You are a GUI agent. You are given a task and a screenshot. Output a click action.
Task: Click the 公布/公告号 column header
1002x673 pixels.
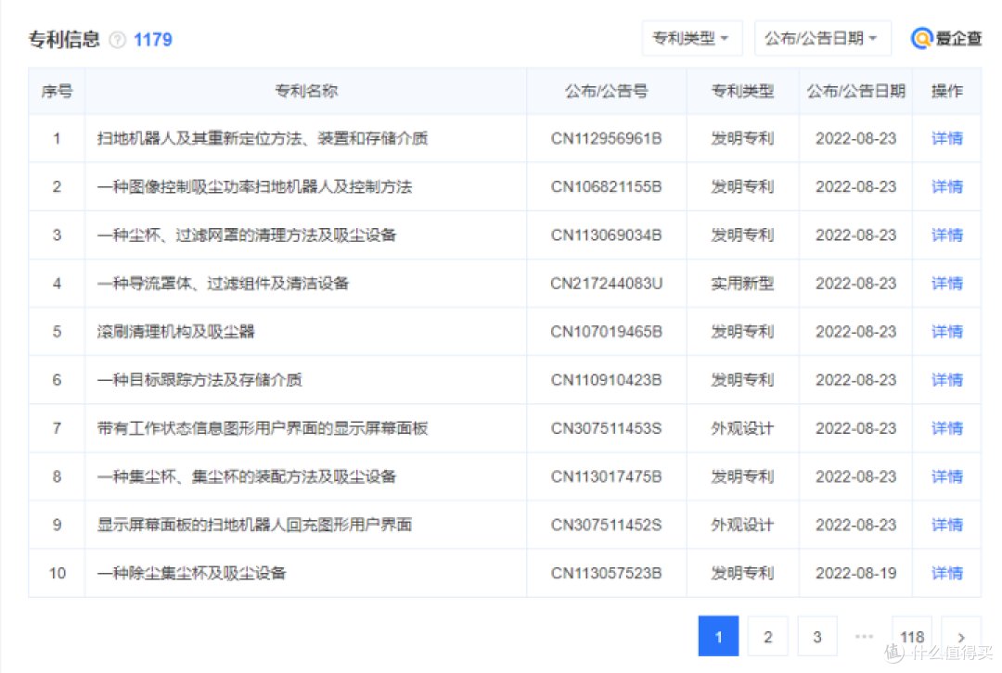(x=606, y=91)
